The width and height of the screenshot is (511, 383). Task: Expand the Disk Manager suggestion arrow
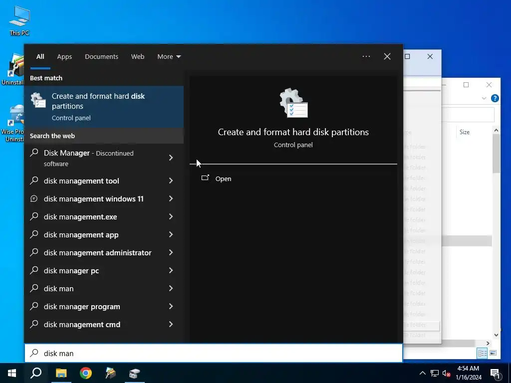coord(171,158)
